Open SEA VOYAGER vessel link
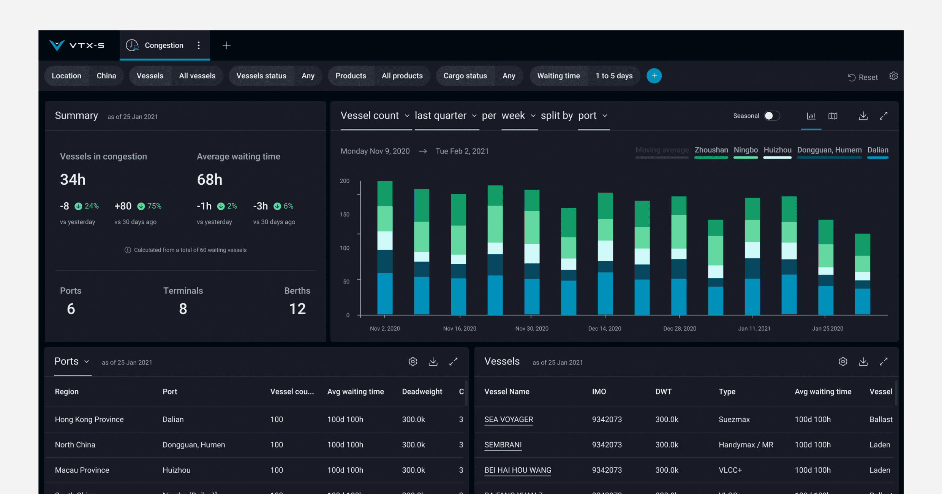The height and width of the screenshot is (494, 942). pos(509,420)
